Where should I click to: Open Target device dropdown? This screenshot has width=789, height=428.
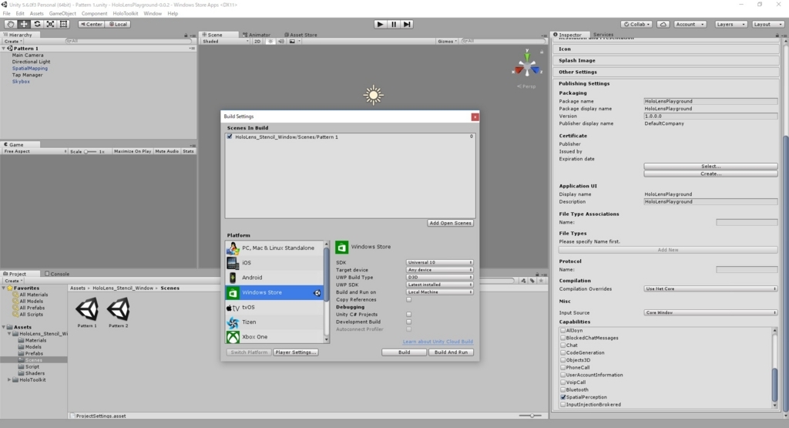439,270
